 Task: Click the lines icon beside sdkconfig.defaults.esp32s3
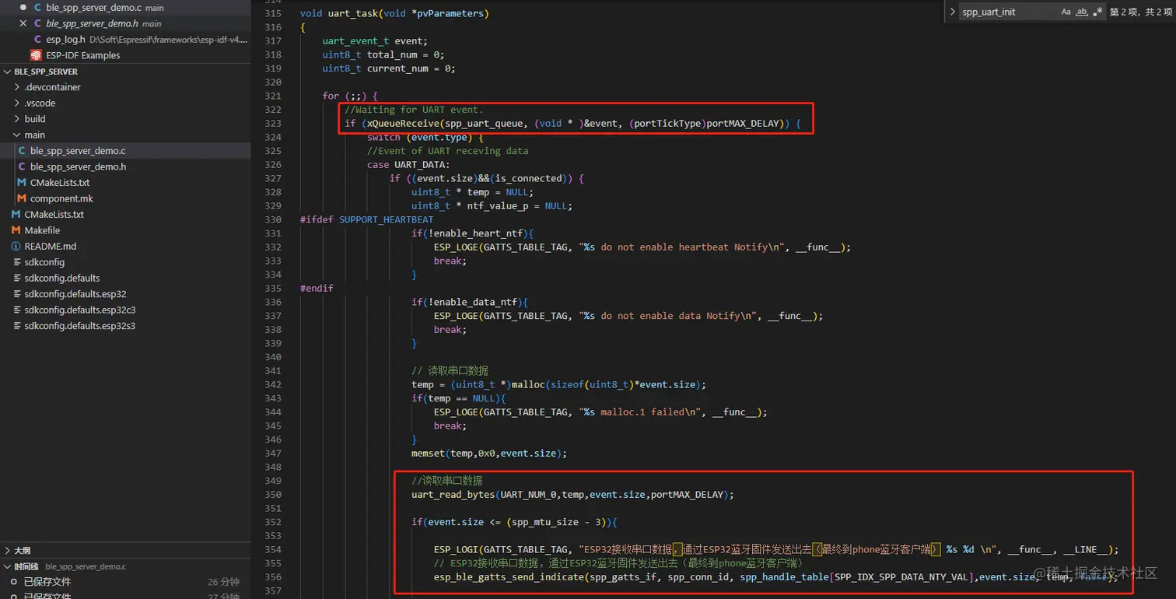[16, 326]
